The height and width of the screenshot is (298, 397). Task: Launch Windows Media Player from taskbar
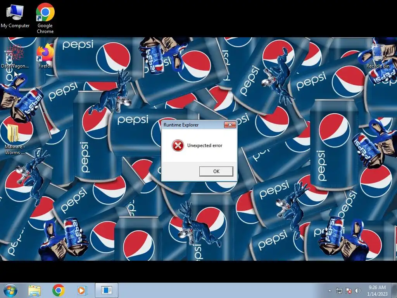click(81, 290)
